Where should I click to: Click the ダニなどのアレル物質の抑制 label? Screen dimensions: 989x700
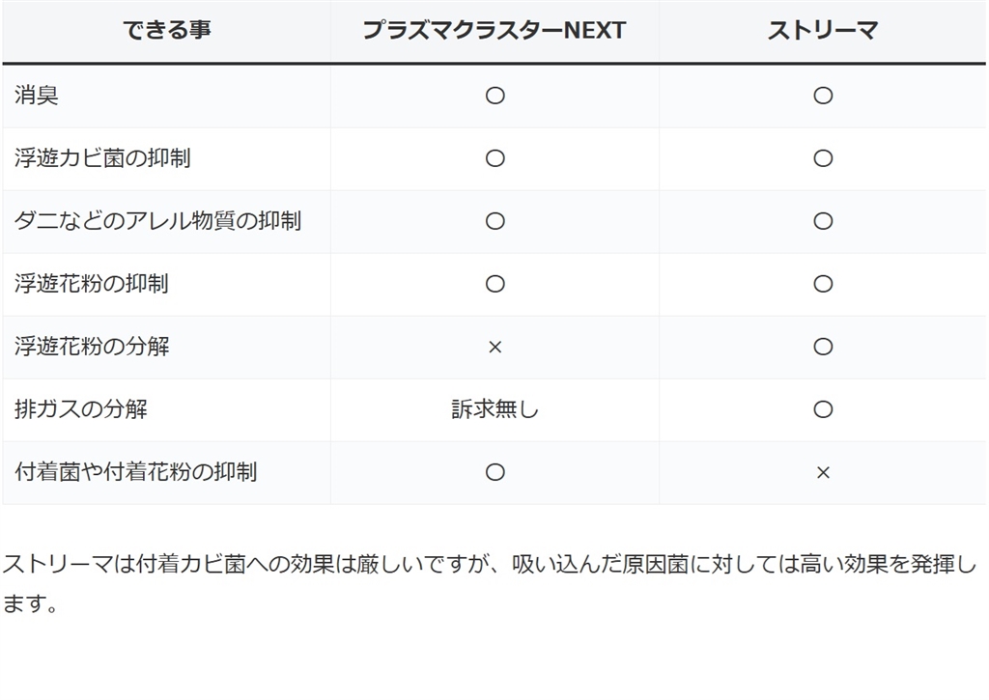coord(157,221)
